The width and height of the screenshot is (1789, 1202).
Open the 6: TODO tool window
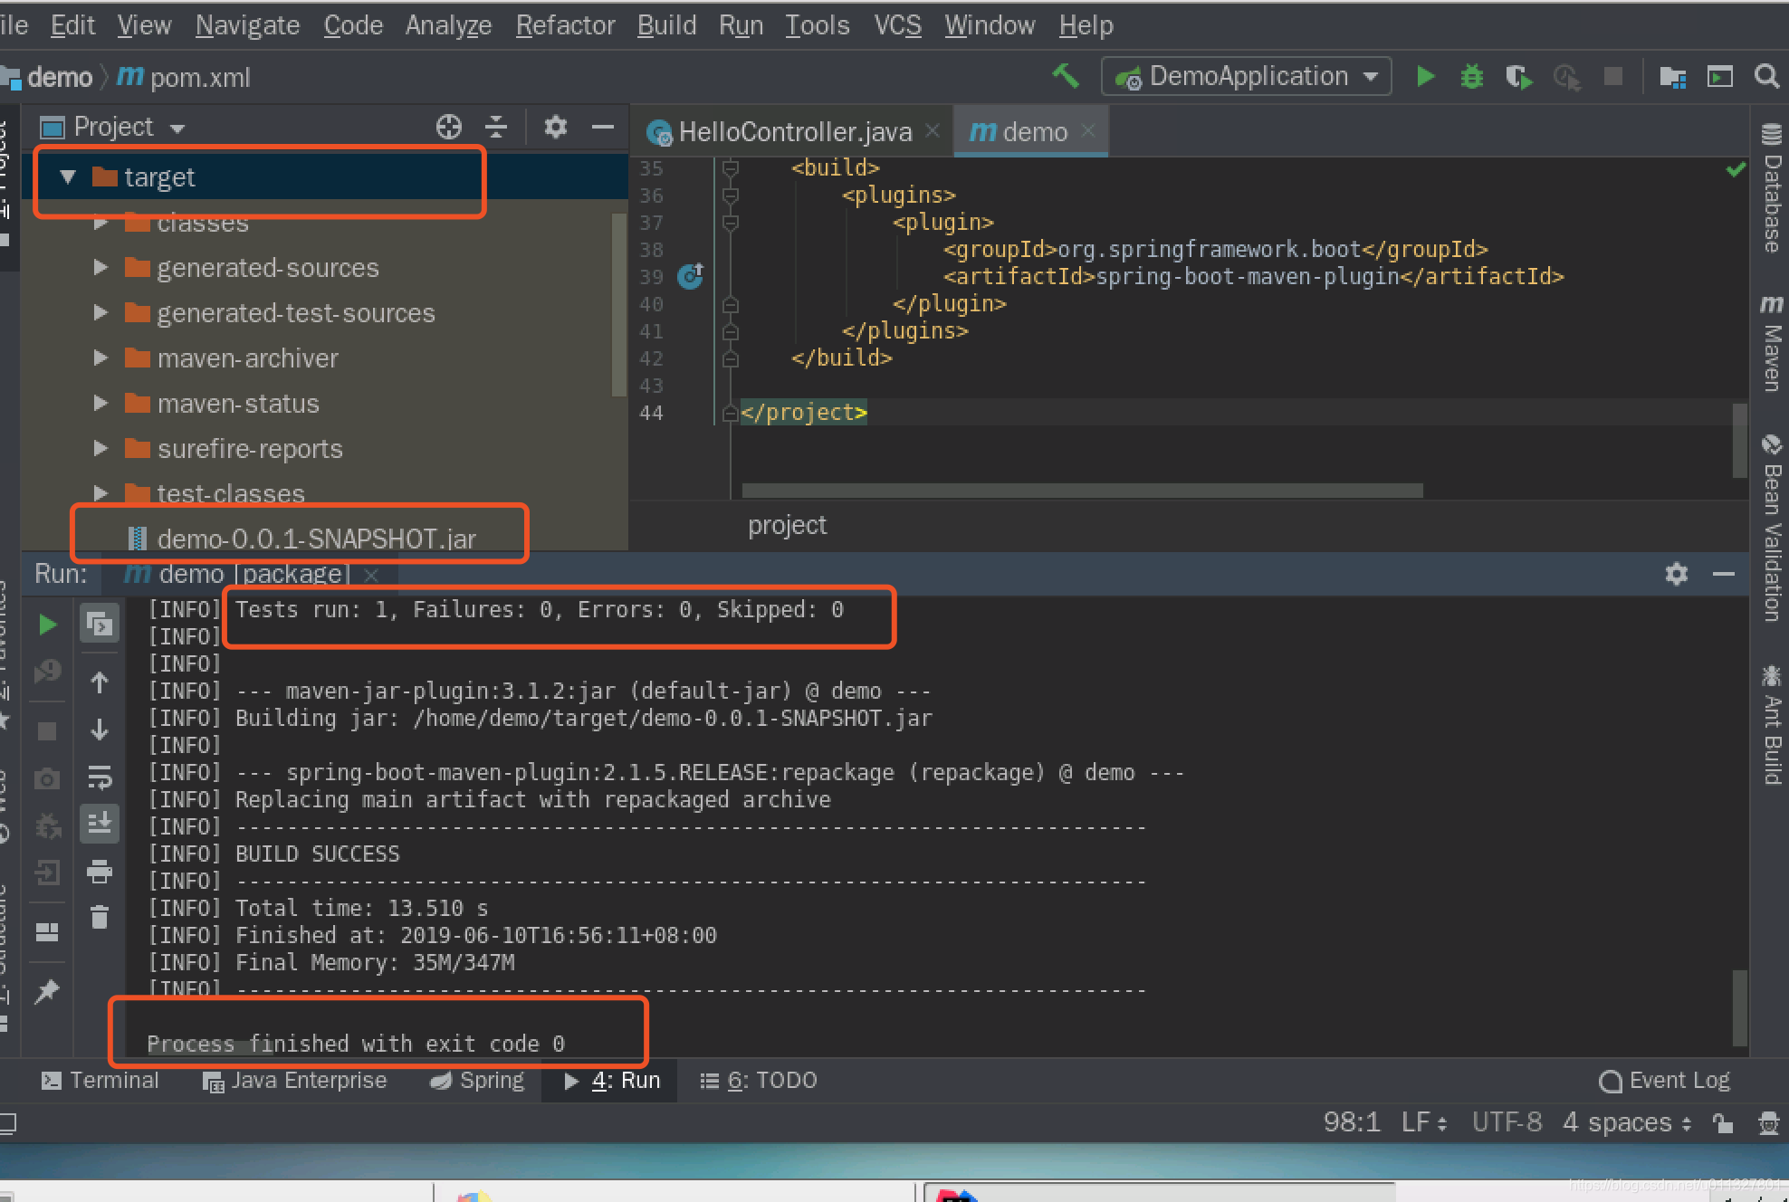(759, 1081)
